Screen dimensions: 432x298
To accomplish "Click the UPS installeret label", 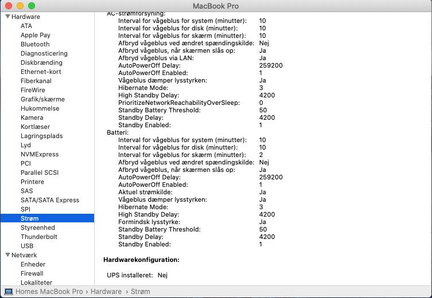I will click(130, 275).
